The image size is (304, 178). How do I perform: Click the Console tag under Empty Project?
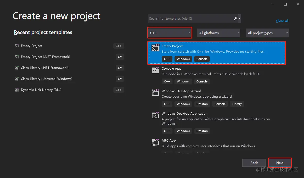point(202,59)
